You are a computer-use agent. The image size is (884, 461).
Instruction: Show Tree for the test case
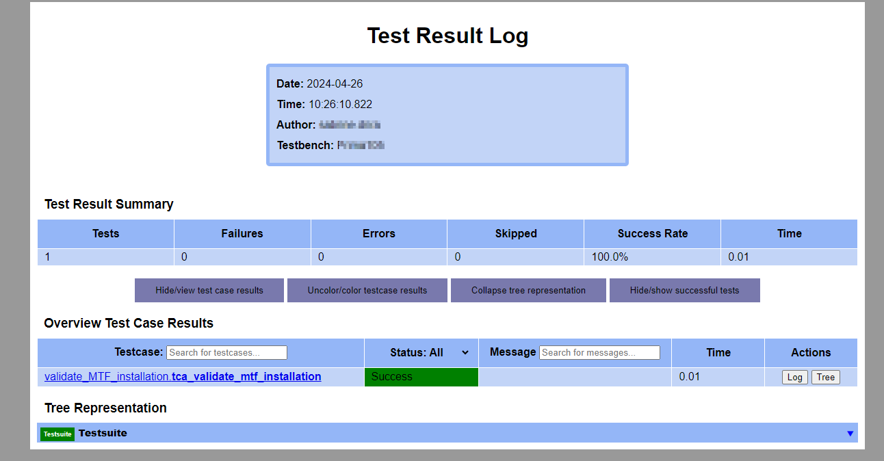pos(825,377)
